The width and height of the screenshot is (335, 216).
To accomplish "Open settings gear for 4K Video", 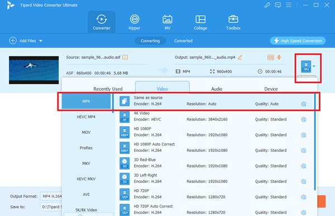I will click(x=303, y=119).
